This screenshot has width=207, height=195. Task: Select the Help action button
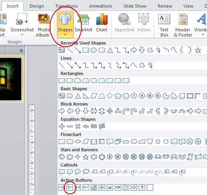coord(142,187)
